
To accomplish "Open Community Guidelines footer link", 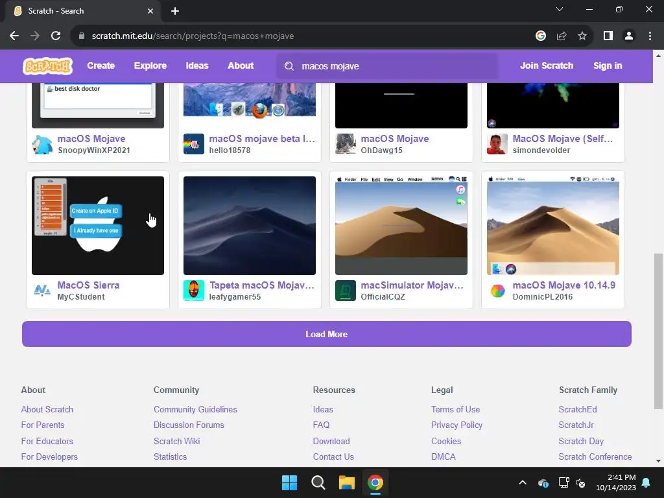I will (195, 410).
